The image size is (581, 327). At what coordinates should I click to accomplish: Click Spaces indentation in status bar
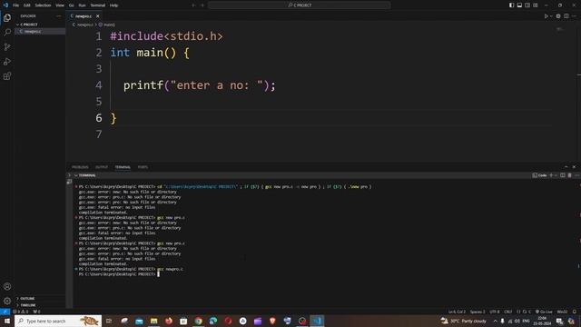point(478,312)
